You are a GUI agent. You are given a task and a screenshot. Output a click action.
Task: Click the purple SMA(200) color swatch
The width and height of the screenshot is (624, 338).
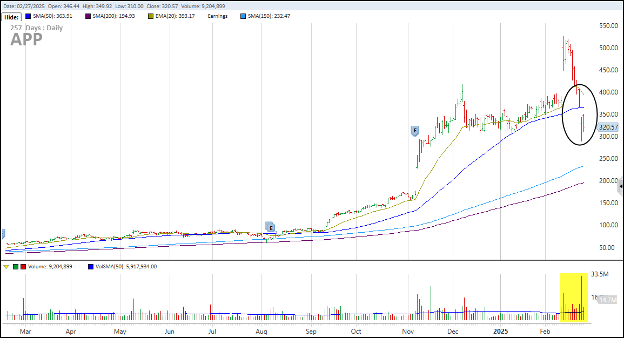[x=88, y=16]
